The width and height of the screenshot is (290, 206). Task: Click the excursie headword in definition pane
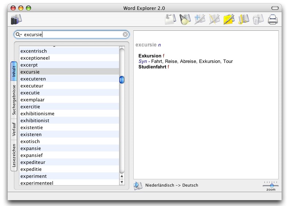[146, 45]
